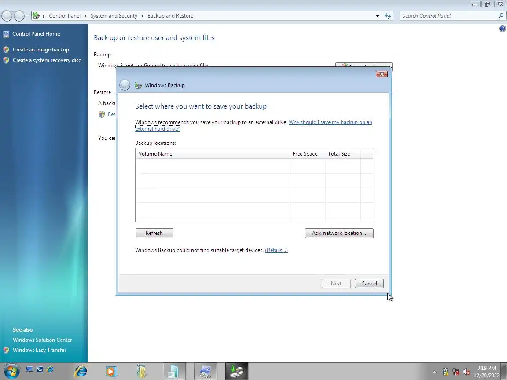Click the Control Panel Home sidebar icon
The width and height of the screenshot is (507, 380).
click(x=6, y=34)
